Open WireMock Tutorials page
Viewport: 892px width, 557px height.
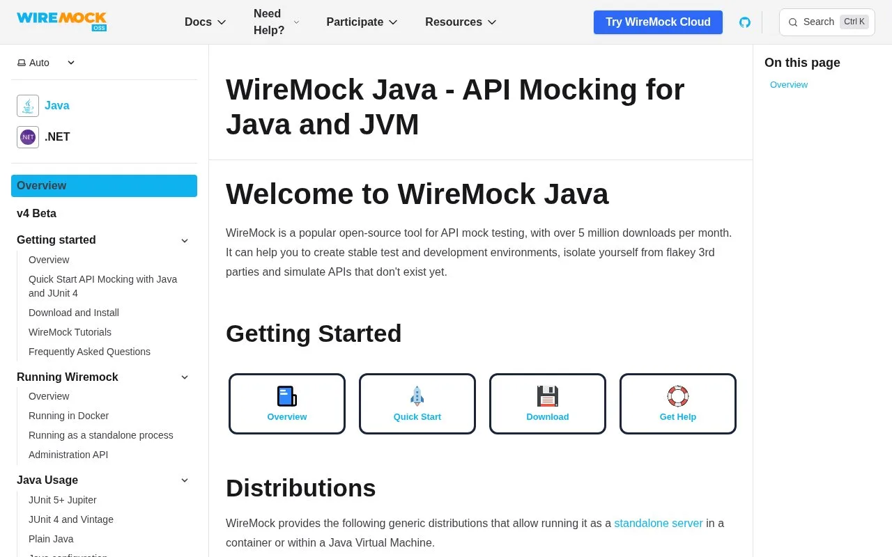tap(70, 332)
